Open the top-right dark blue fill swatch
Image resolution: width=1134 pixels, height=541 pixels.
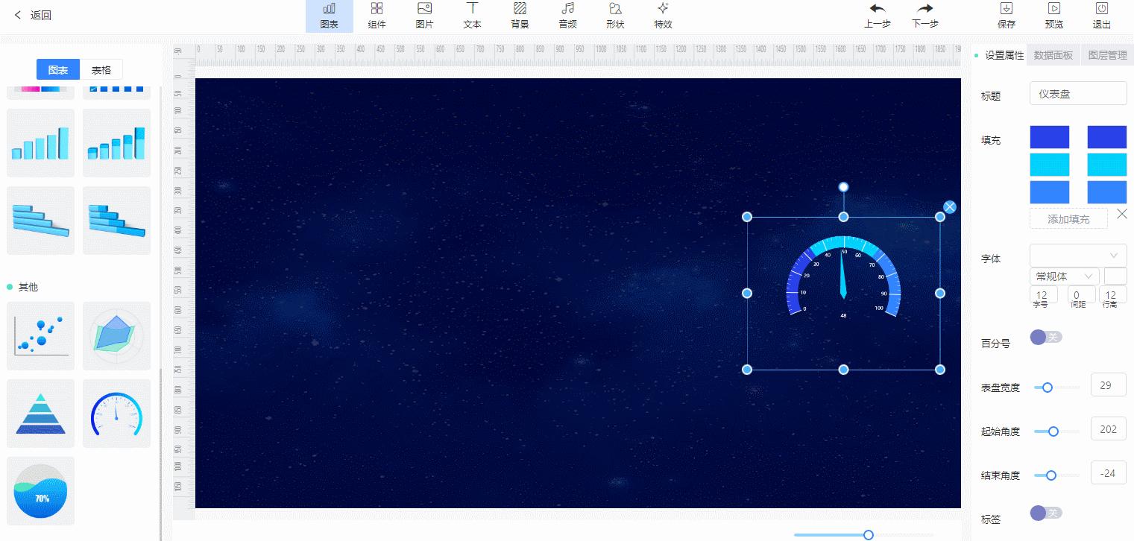click(1107, 137)
